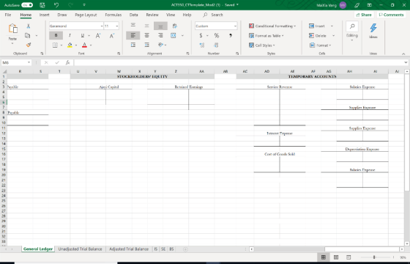Click the Insert Function fx icon
The image size is (410, 264).
[x=67, y=62]
